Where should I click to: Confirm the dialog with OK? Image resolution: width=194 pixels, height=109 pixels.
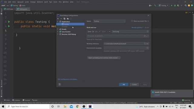[124, 84]
